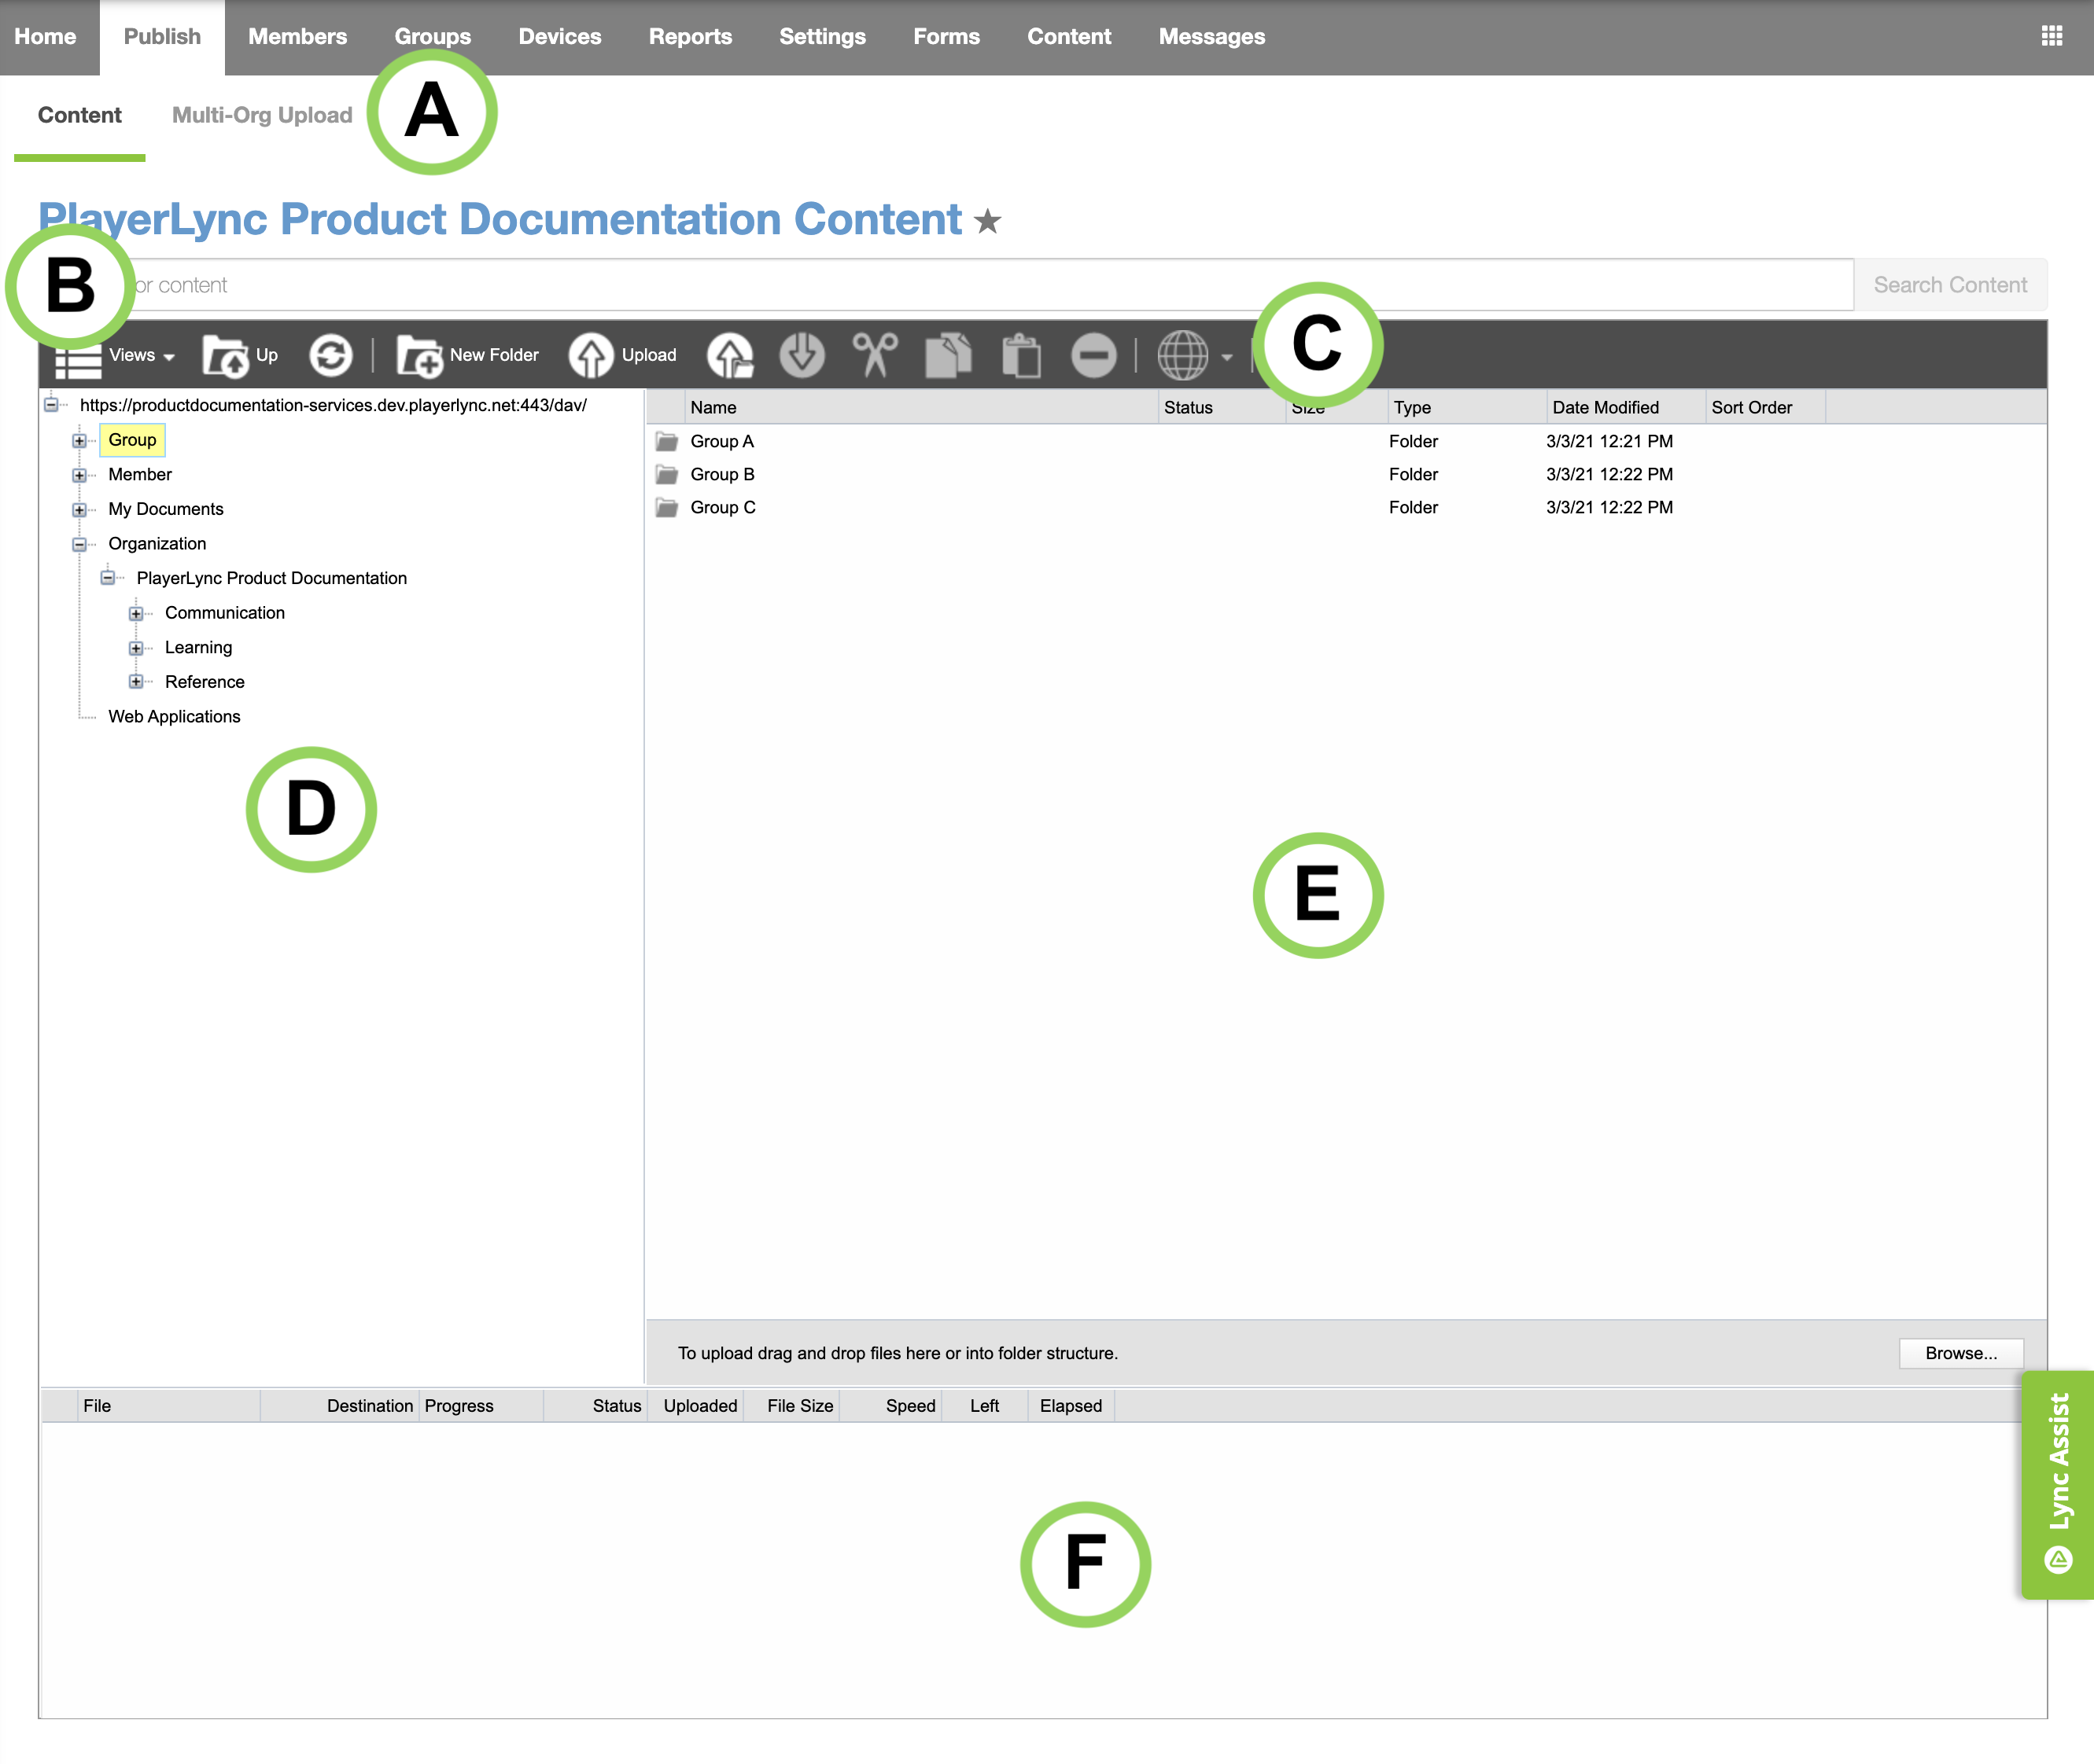Open the Members menu item
The image size is (2094, 1764).
click(297, 37)
